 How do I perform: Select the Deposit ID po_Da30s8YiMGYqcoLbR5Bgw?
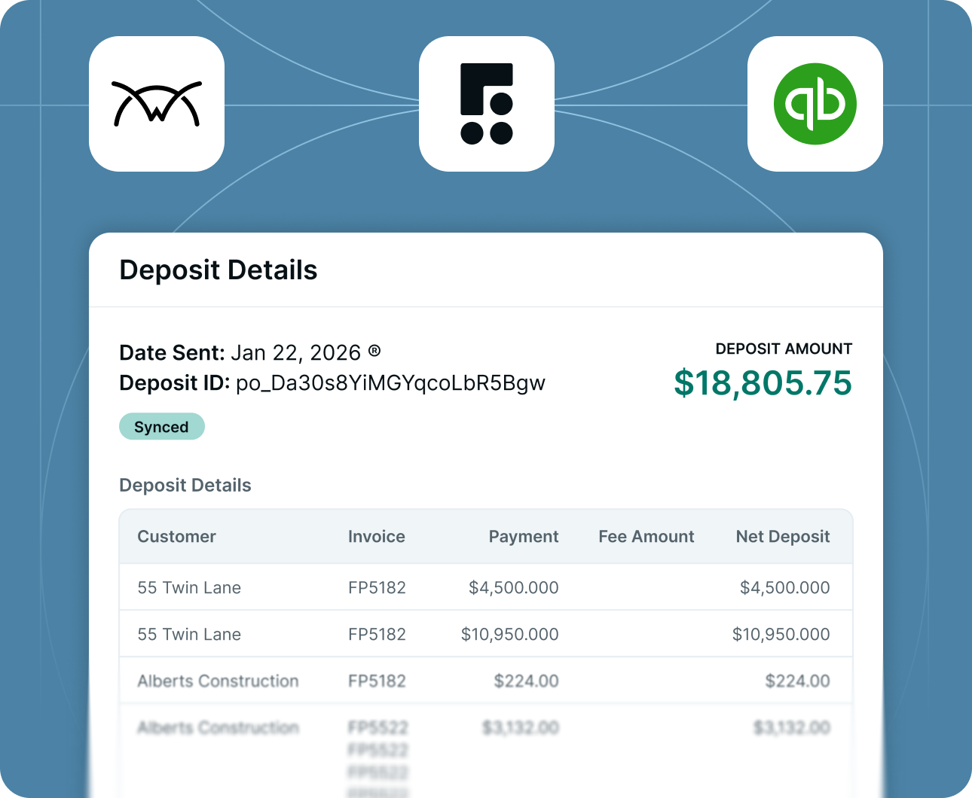click(390, 383)
